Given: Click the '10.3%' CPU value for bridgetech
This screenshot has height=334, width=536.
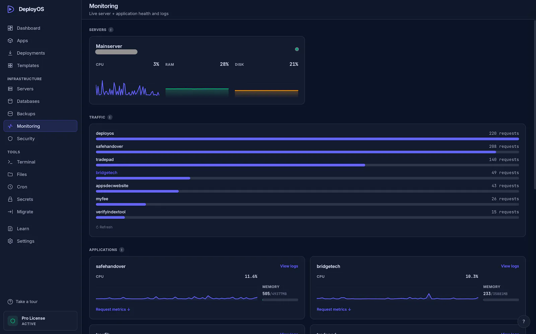Looking at the screenshot, I should pyautogui.click(x=472, y=276).
